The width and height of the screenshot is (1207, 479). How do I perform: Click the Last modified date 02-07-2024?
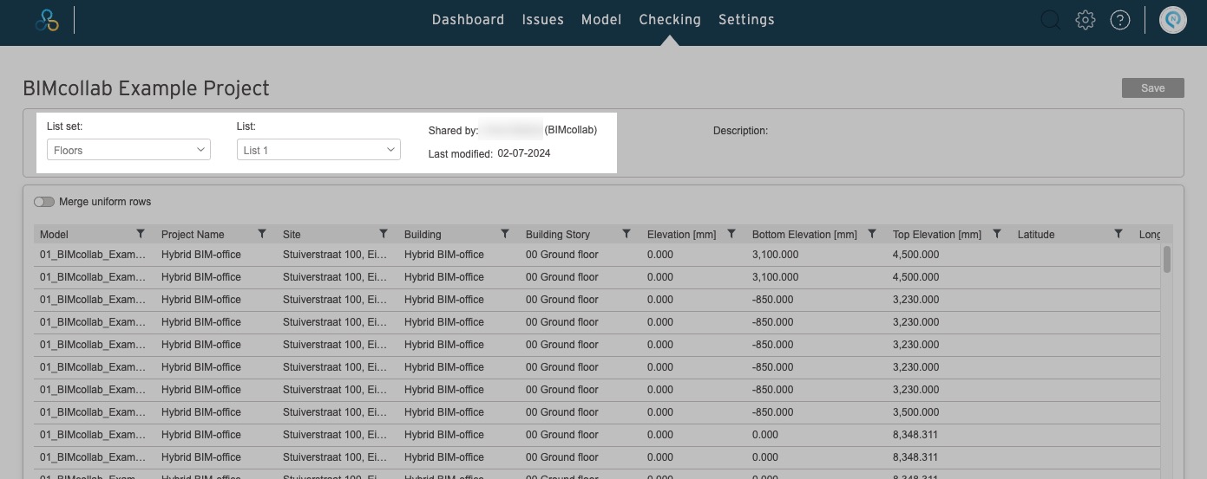click(x=524, y=153)
